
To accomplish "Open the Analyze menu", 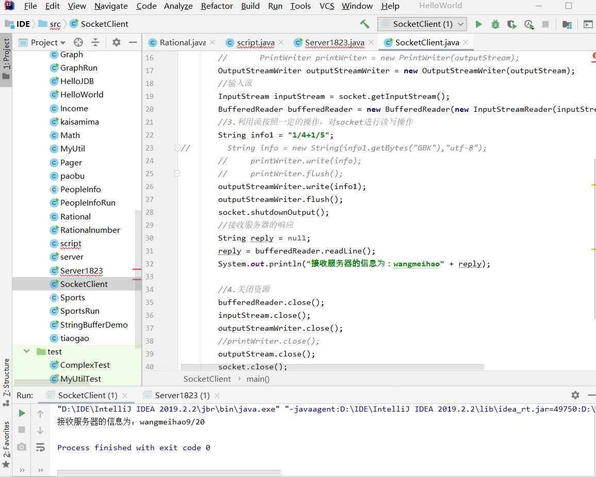I will coord(178,6).
